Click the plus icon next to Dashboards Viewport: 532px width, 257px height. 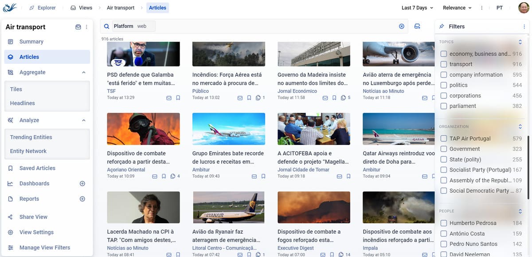tap(82, 183)
